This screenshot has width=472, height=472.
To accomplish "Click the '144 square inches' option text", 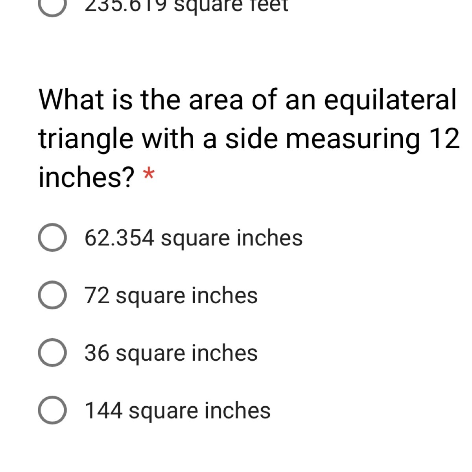I will click(x=177, y=411).
